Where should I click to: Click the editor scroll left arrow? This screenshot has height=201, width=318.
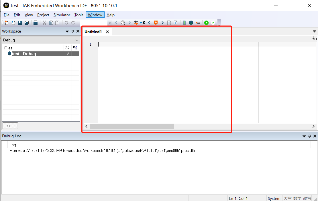pos(87,126)
